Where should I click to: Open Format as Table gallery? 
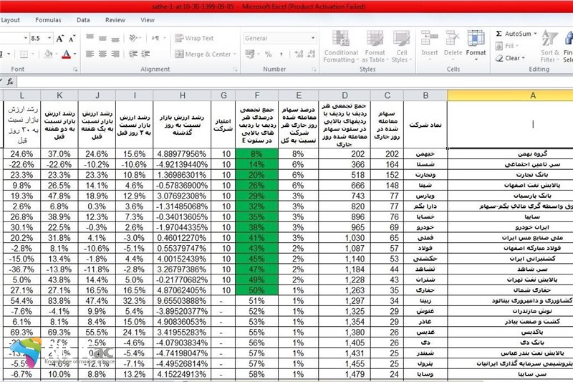point(375,47)
